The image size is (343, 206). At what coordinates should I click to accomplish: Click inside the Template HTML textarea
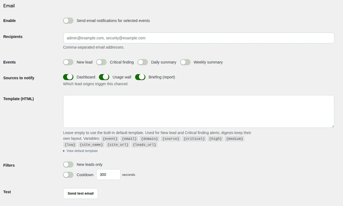tap(199, 111)
